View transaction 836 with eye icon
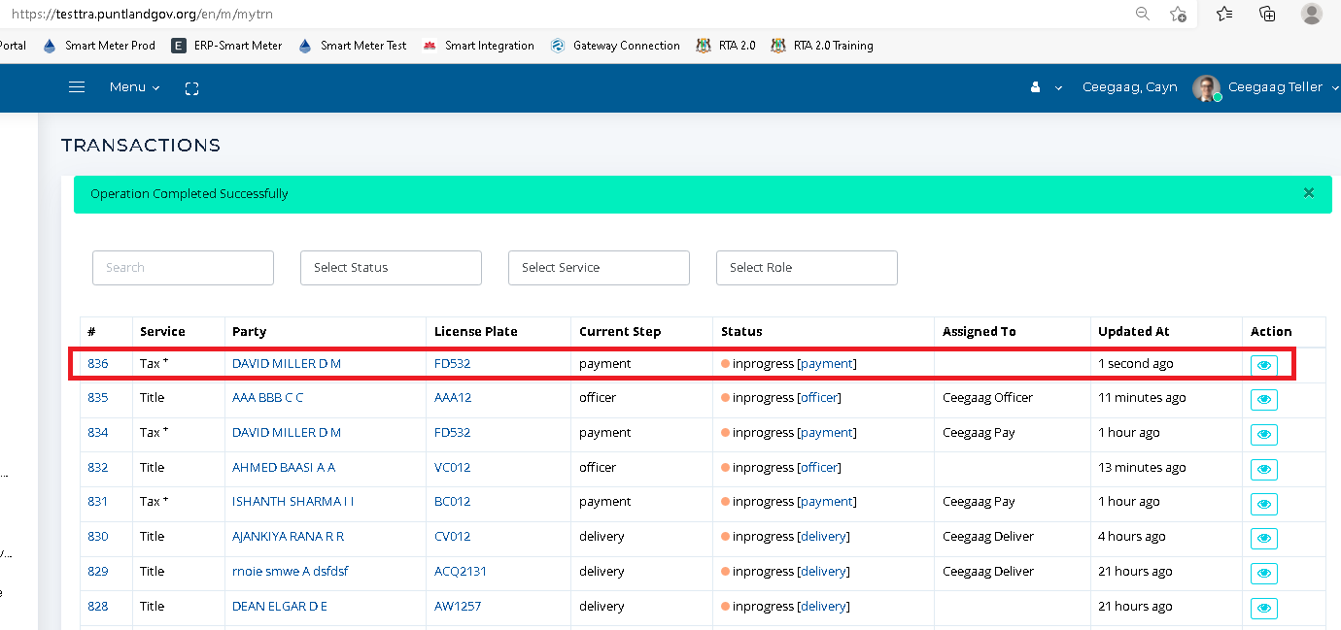 point(1264,365)
